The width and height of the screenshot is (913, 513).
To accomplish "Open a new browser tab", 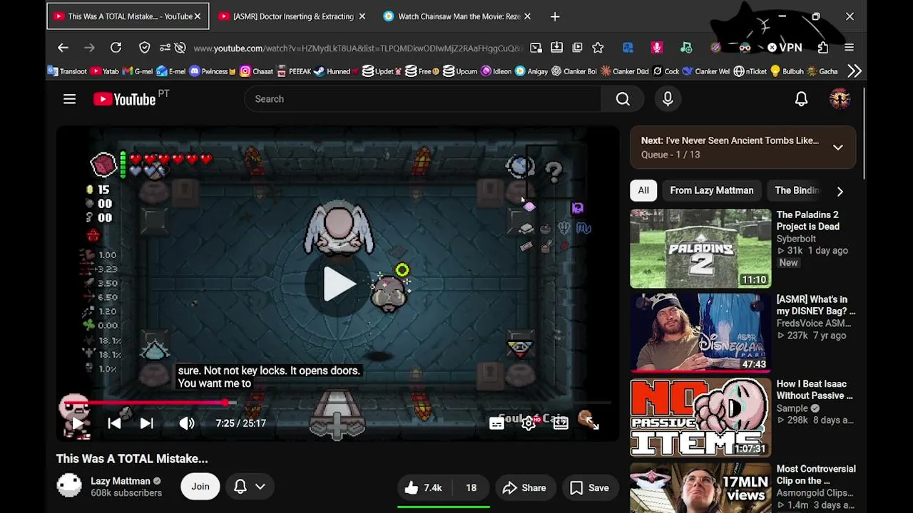I will pos(555,16).
